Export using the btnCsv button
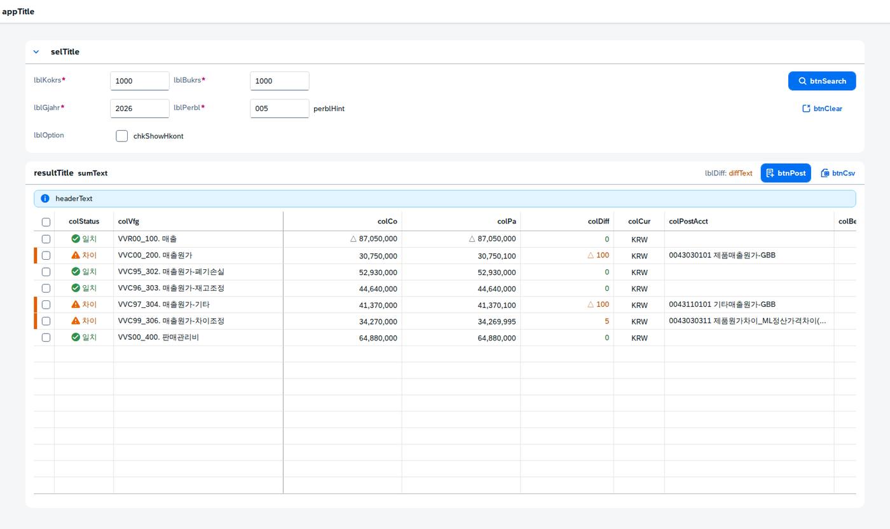The height and width of the screenshot is (529, 890). tap(838, 173)
